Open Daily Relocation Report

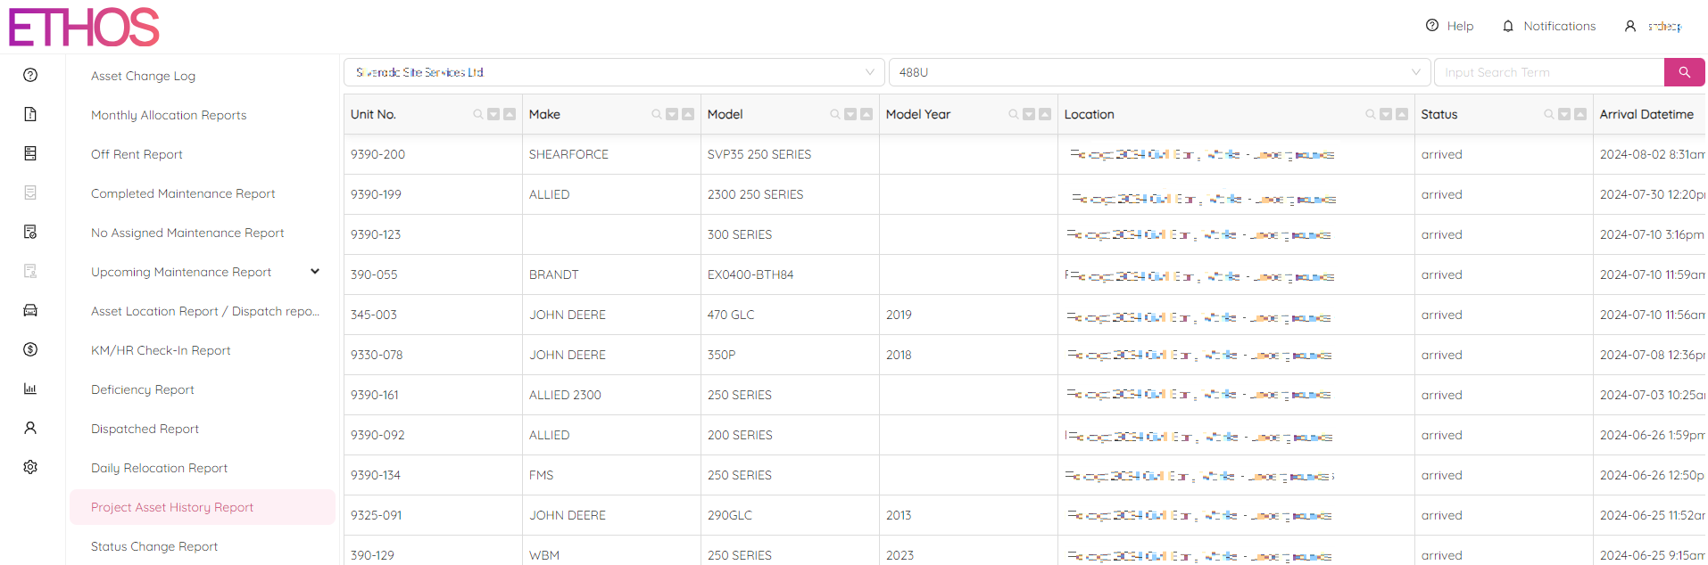point(159,468)
